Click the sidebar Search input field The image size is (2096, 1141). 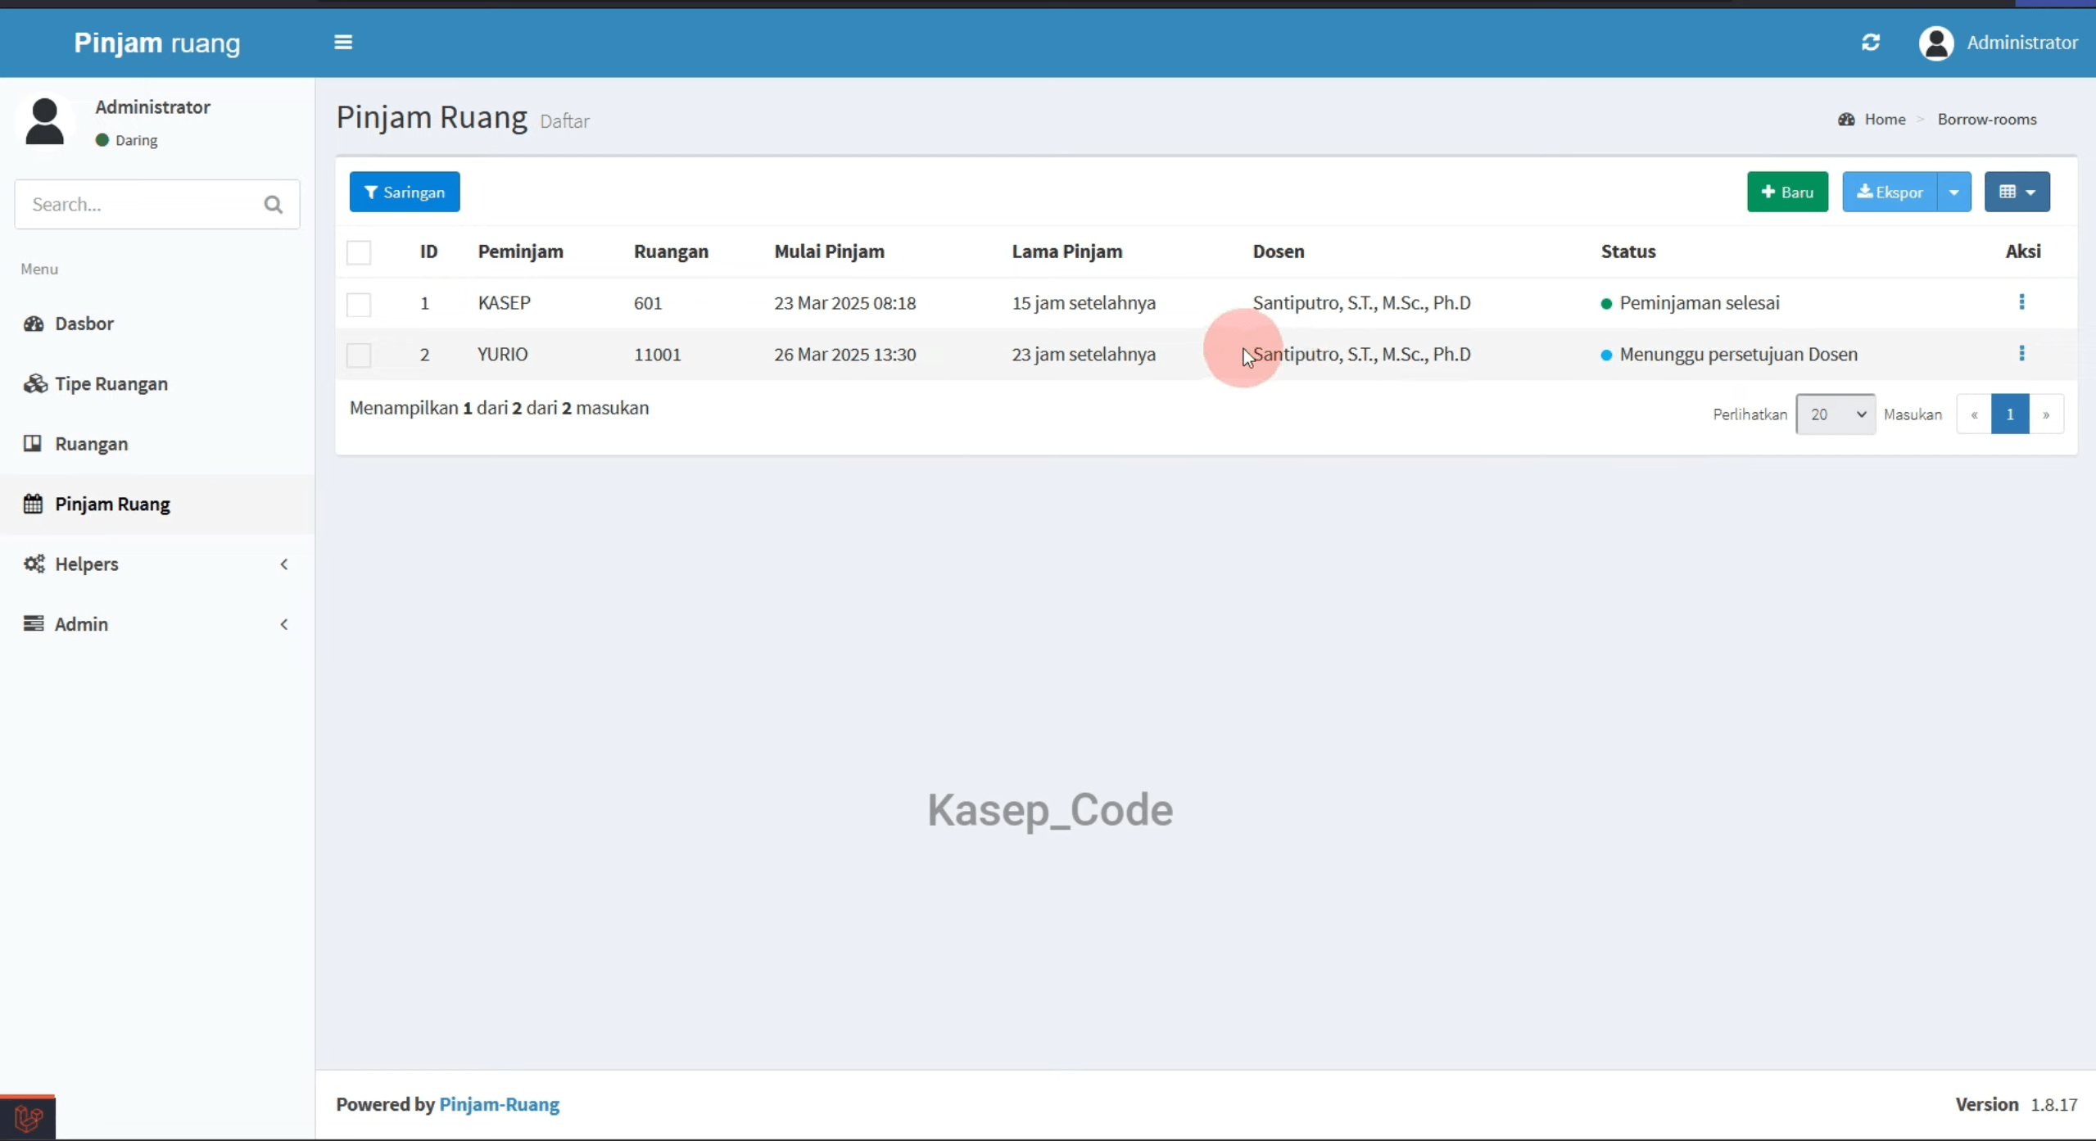pos(139,204)
